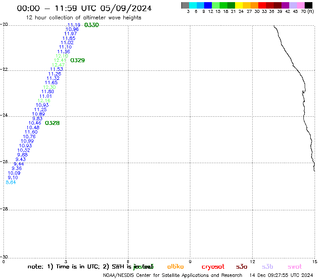Pick the pink swatch in the color legend
This screenshot has width=318, height=279.
click(300, 5)
